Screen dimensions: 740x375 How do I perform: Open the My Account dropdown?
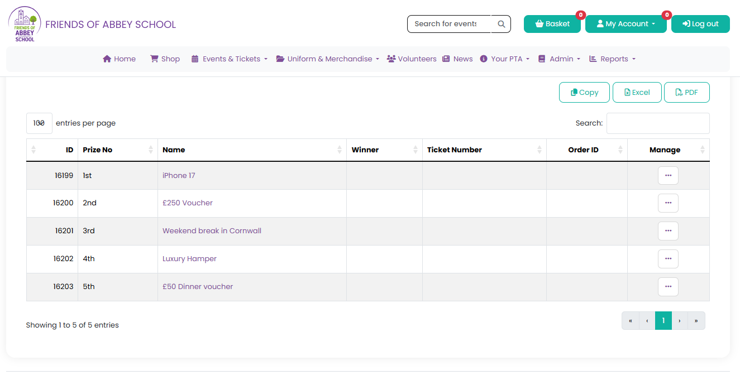pyautogui.click(x=626, y=24)
